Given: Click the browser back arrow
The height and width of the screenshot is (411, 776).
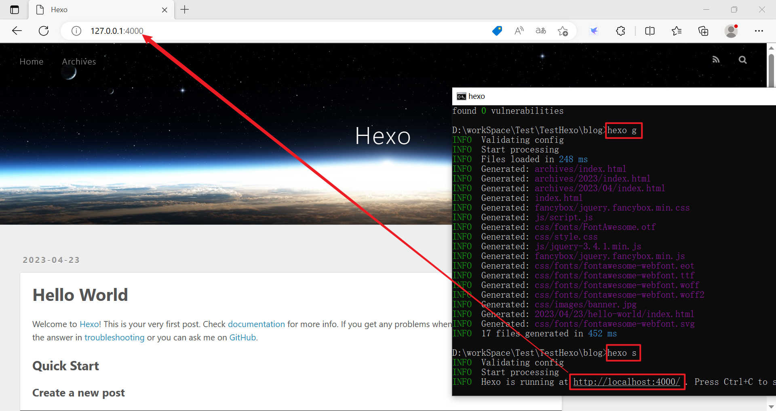Looking at the screenshot, I should pos(17,31).
